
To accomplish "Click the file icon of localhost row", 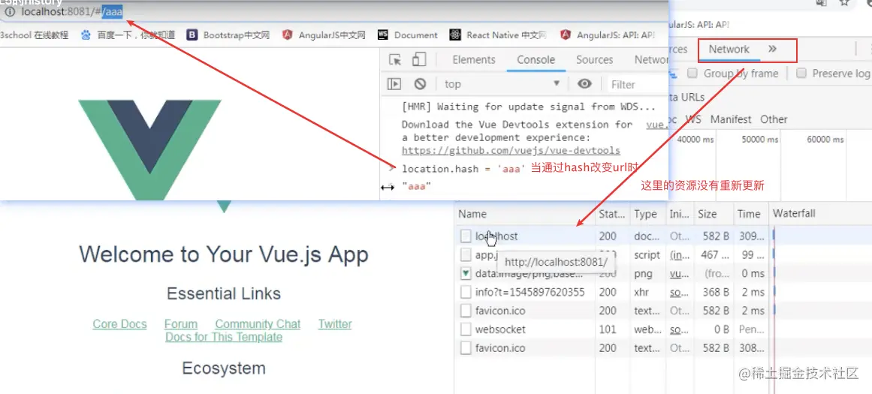I will coord(466,236).
